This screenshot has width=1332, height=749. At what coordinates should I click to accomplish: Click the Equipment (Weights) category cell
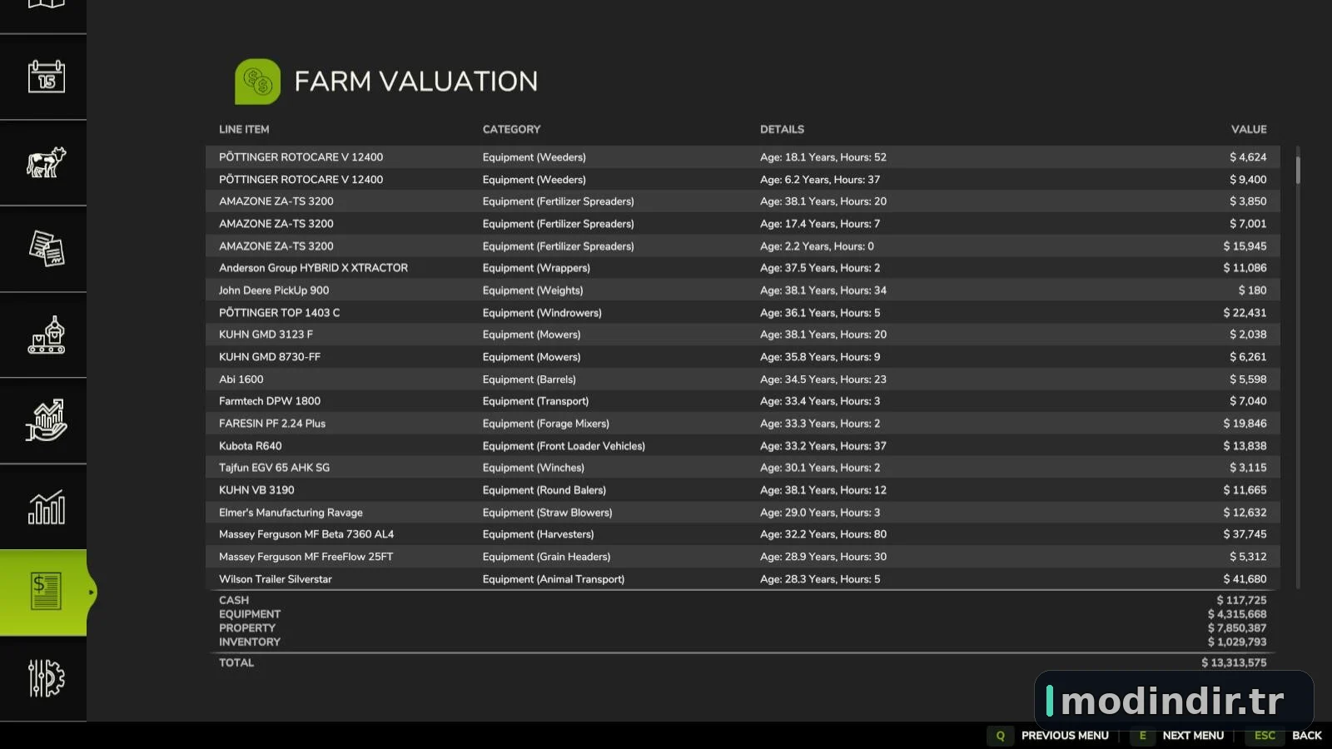[x=533, y=290]
